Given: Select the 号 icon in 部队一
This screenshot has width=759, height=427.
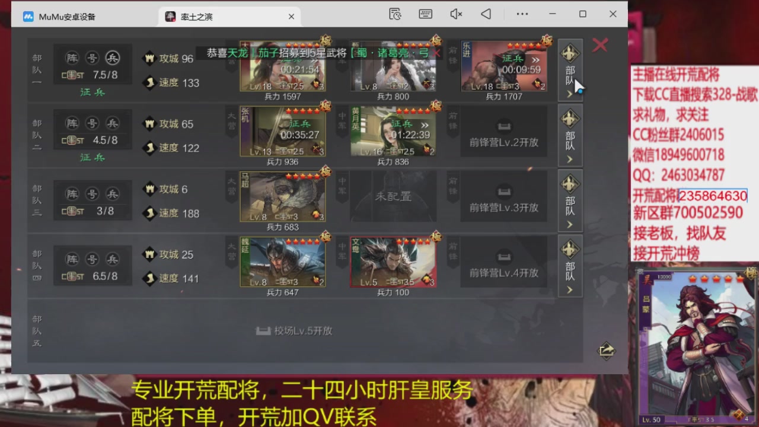Looking at the screenshot, I should [92, 58].
